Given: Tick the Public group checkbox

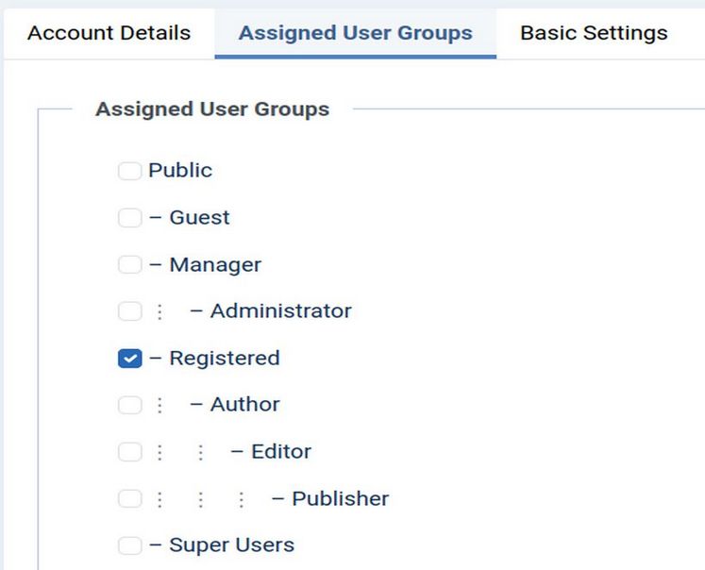Looking at the screenshot, I should 129,171.
